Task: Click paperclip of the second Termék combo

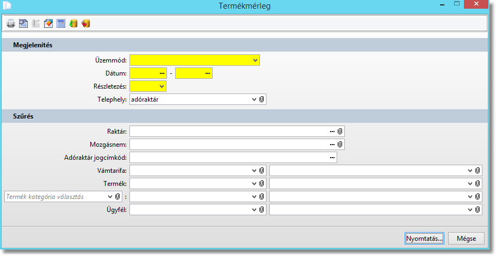Action: (x=478, y=184)
